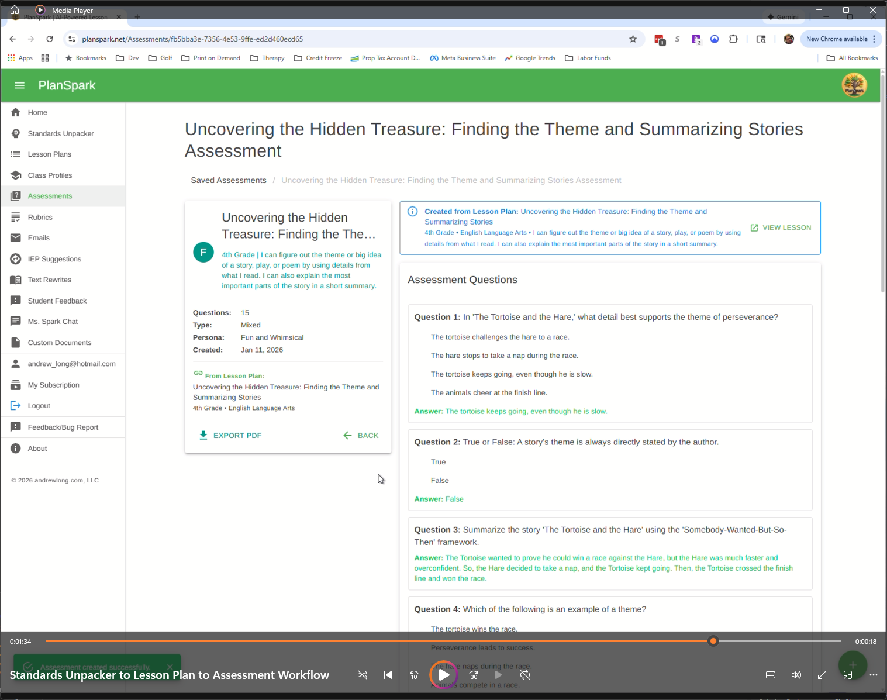This screenshot has height=700, width=887.
Task: Click the Gemini icon in the browser toolbar
Action: point(784,17)
